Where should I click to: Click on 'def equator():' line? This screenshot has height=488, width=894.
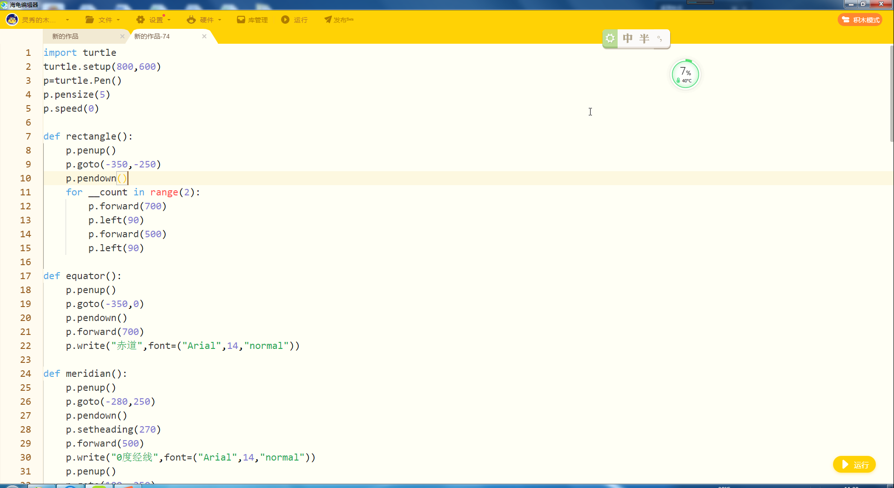82,276
